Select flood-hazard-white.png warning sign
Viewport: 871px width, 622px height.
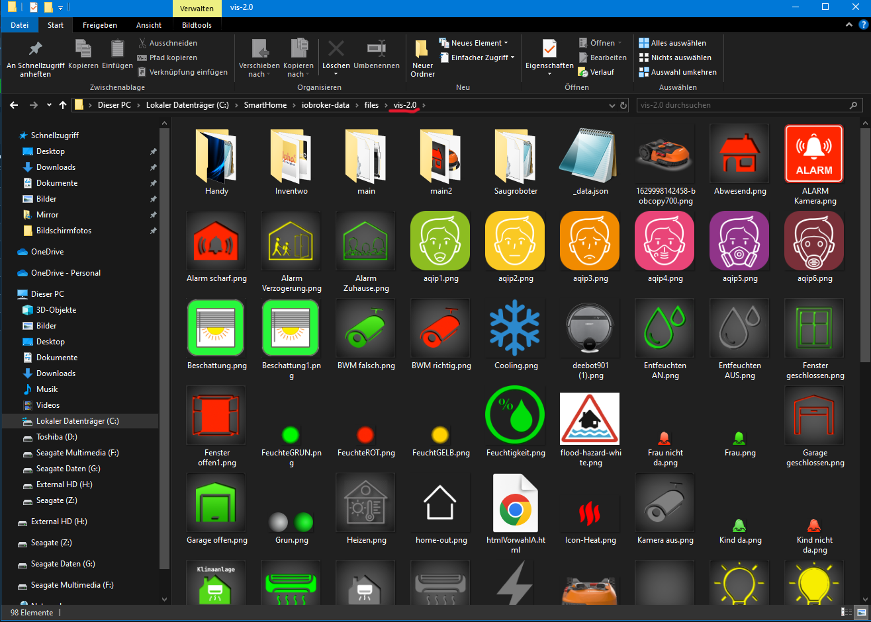point(590,418)
